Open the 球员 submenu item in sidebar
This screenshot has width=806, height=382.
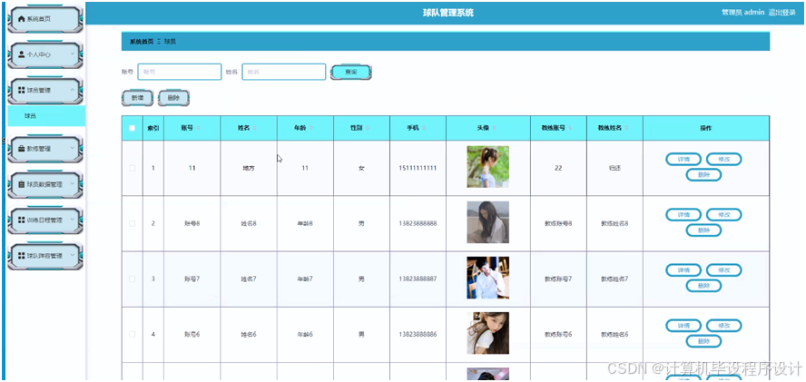(46, 116)
